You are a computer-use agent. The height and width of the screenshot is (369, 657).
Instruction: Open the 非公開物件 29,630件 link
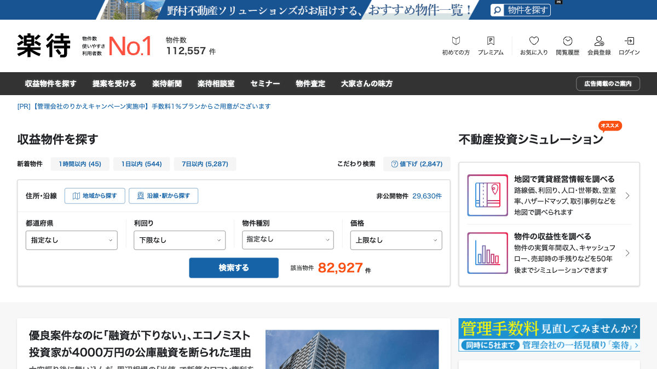[409, 196]
